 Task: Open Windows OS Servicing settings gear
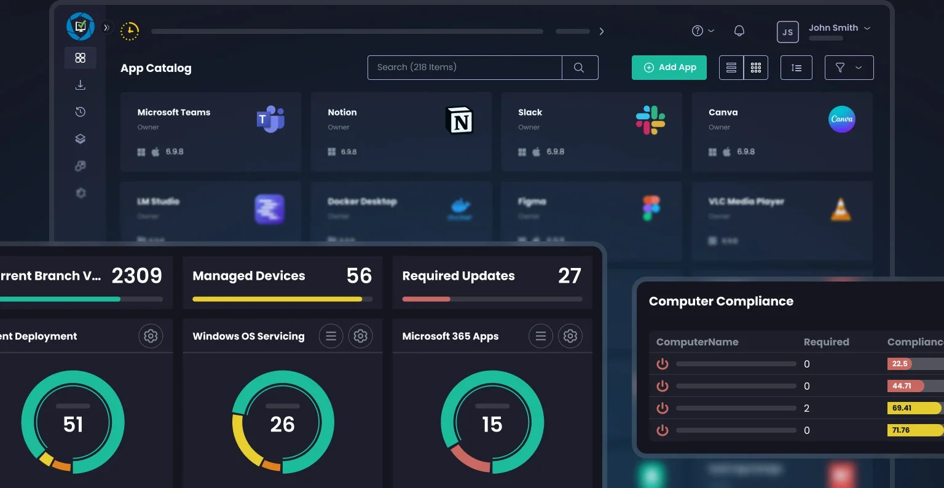[x=361, y=336]
